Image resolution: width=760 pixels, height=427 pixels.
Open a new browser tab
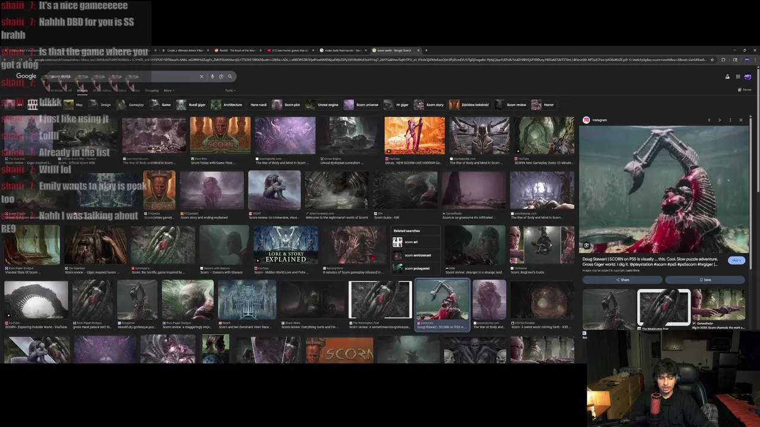pyautogui.click(x=426, y=50)
